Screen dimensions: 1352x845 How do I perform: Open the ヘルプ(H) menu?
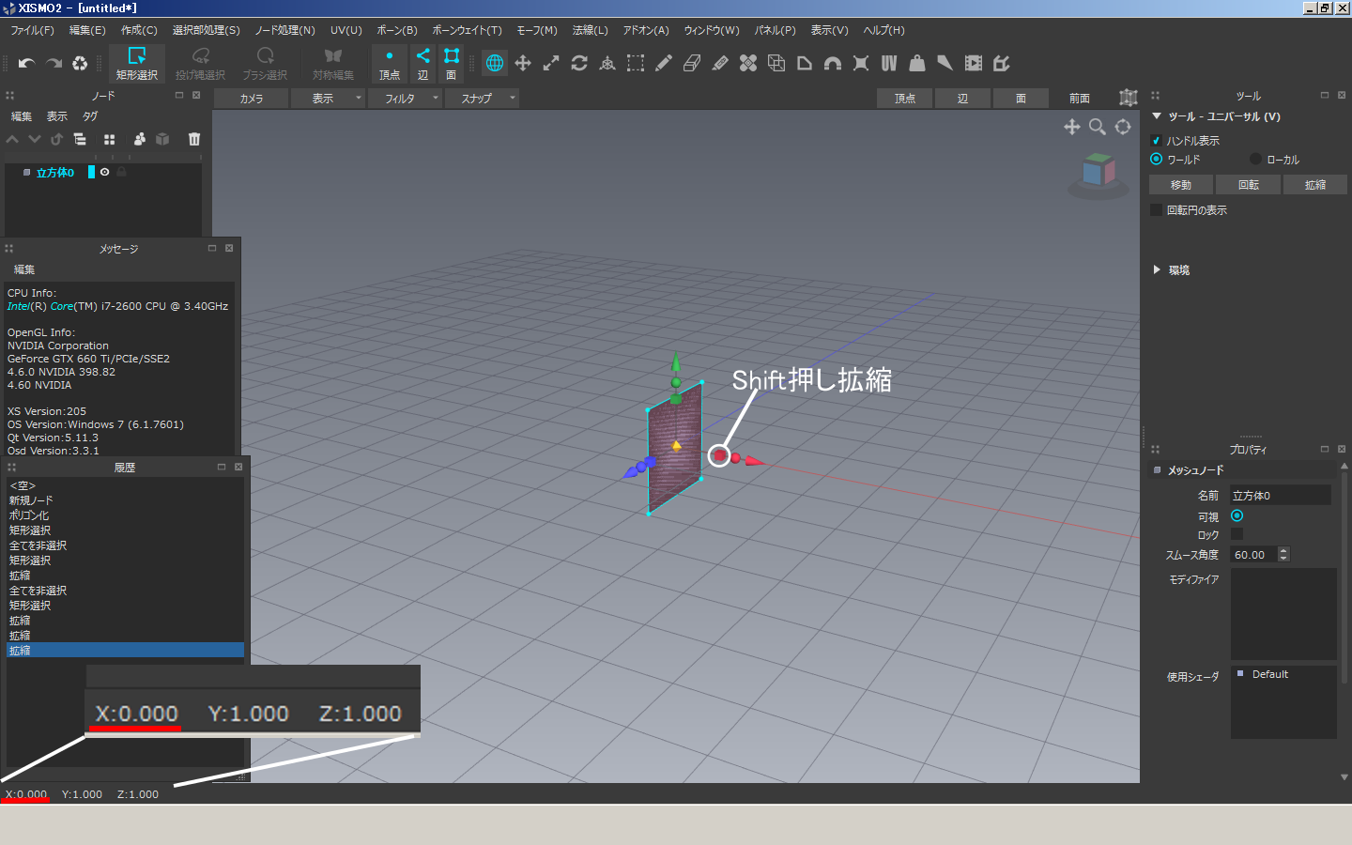(x=883, y=30)
